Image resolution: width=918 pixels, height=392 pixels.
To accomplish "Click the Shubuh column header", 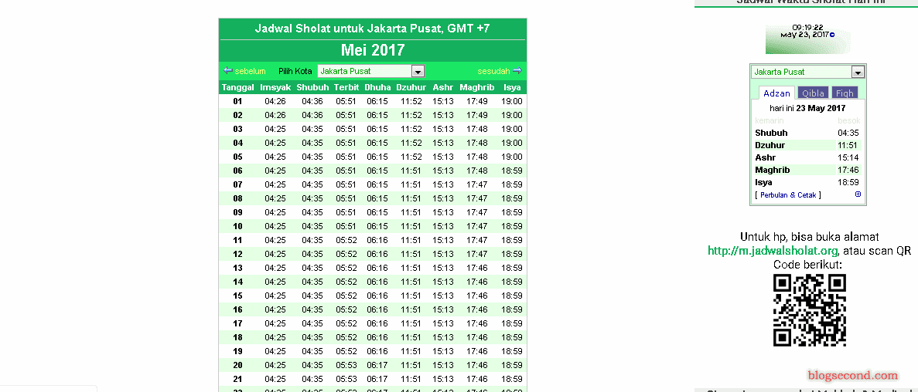I will tap(312, 88).
